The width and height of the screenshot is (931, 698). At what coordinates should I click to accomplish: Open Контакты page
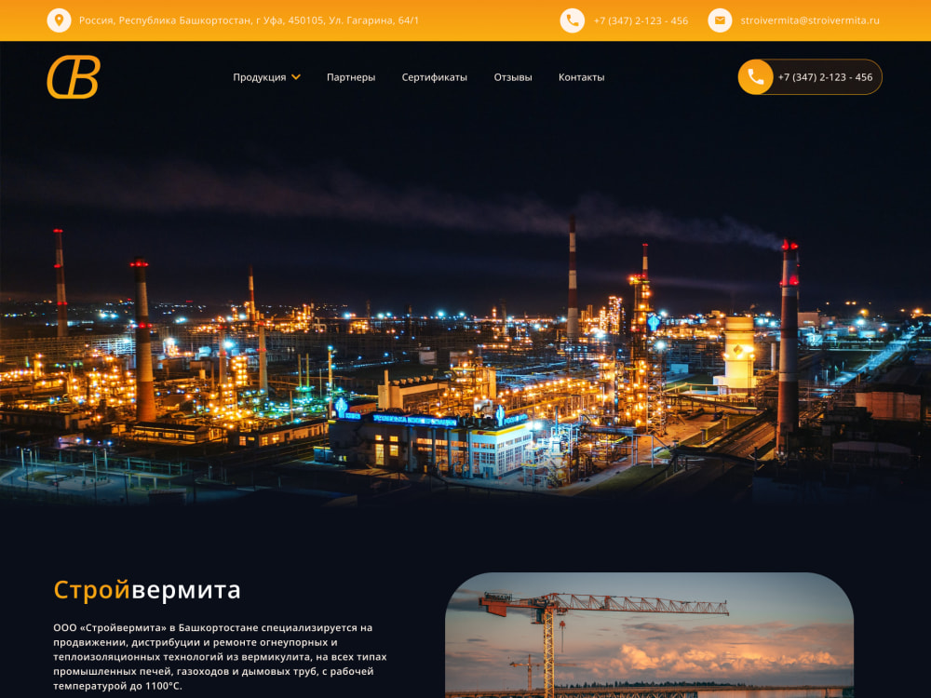[581, 77]
